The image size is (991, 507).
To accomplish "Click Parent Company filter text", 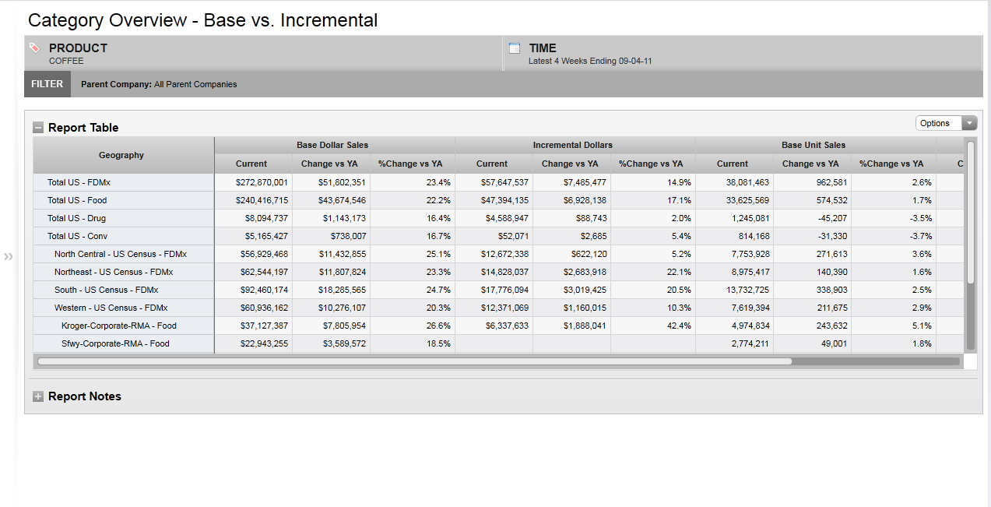I will click(x=159, y=84).
